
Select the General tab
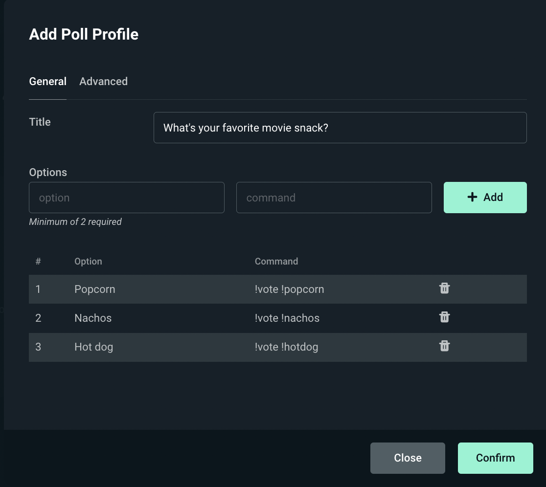pos(47,81)
